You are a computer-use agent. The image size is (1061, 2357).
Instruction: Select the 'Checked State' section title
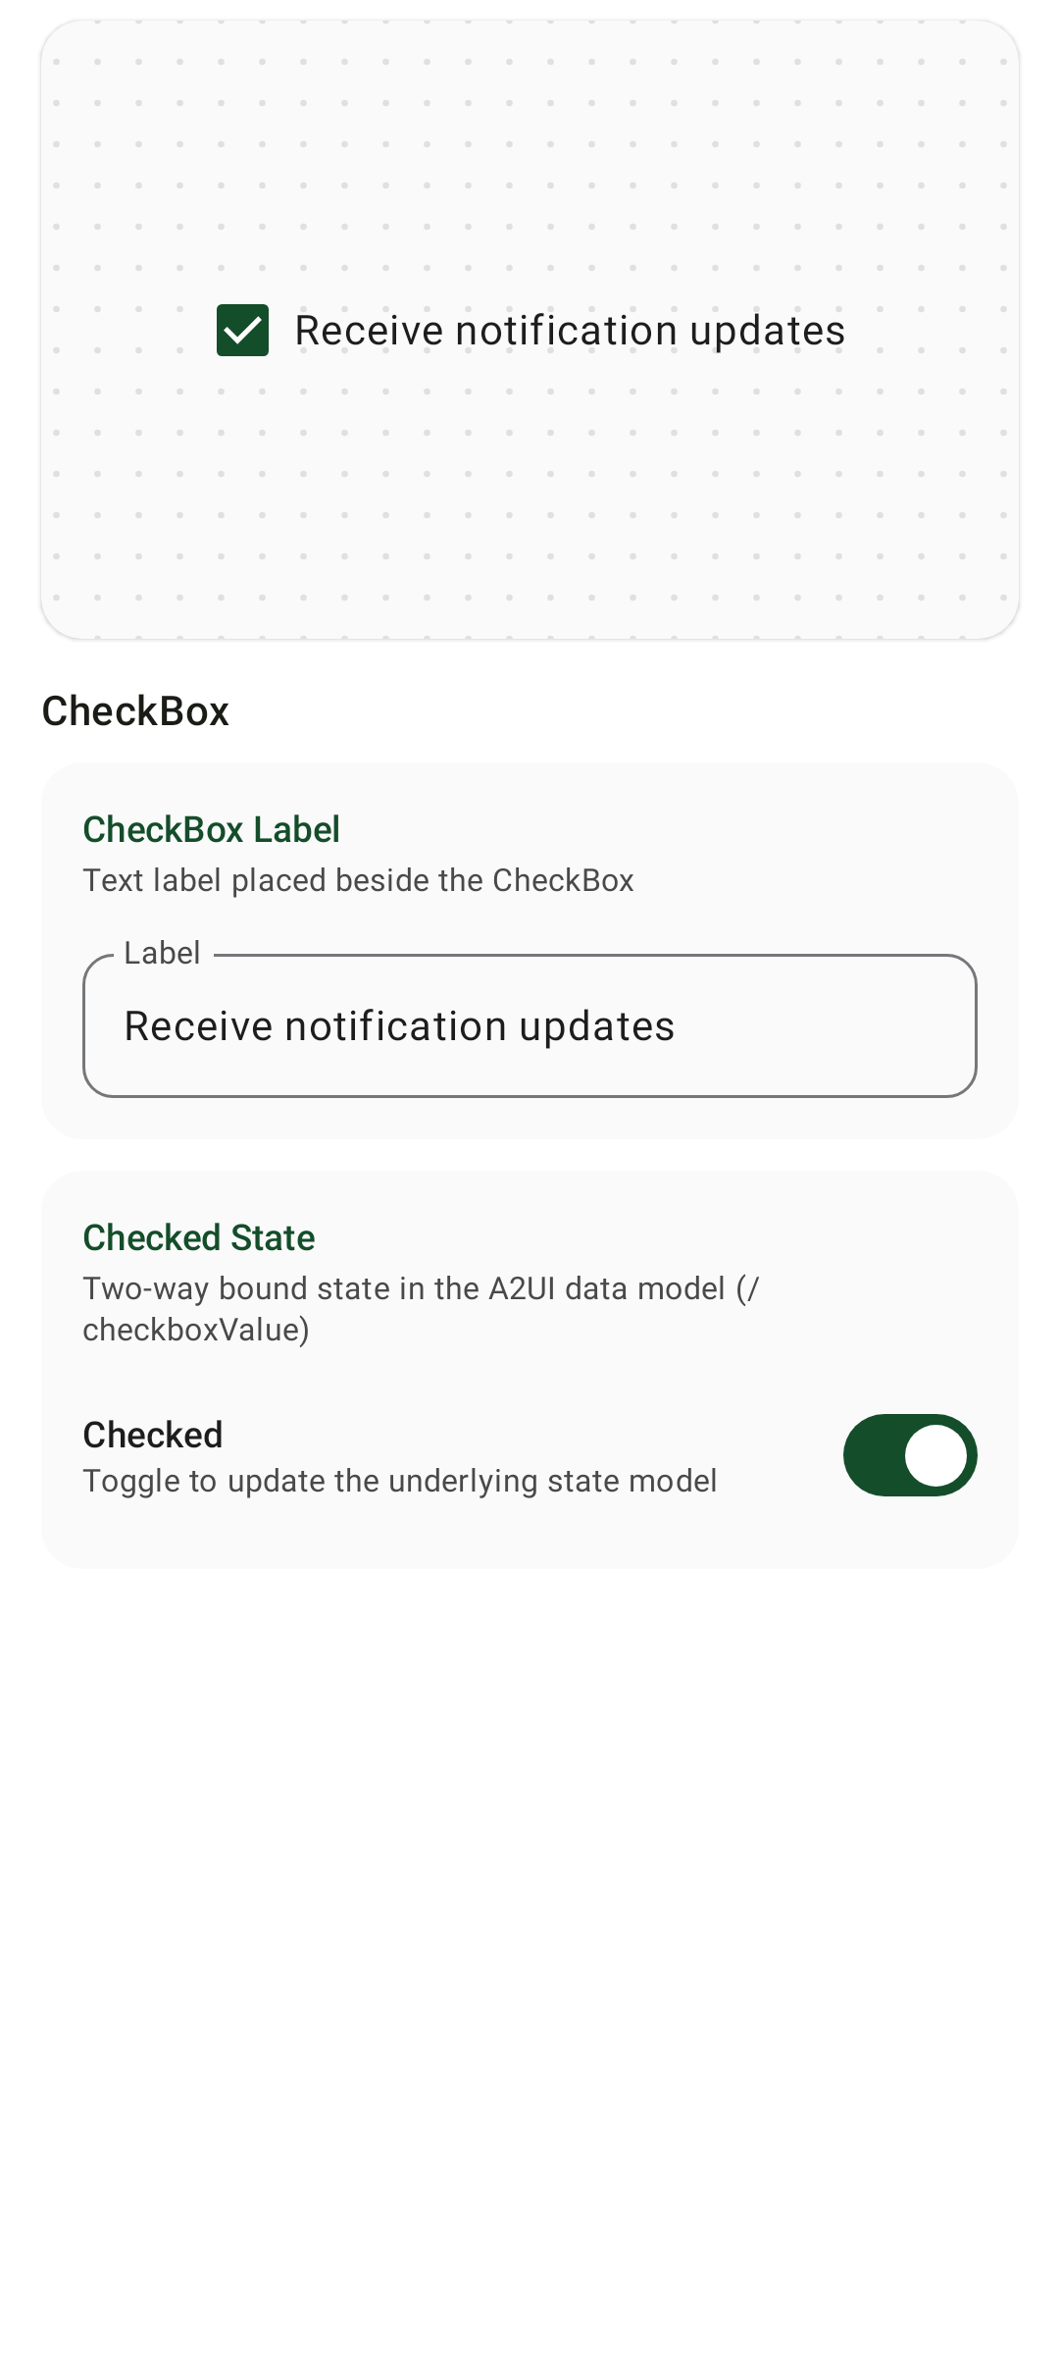(199, 1237)
